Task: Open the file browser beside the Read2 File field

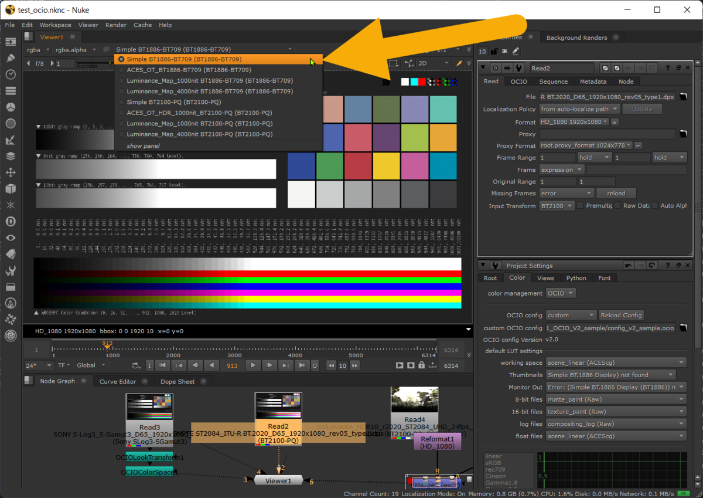Action: (684, 96)
